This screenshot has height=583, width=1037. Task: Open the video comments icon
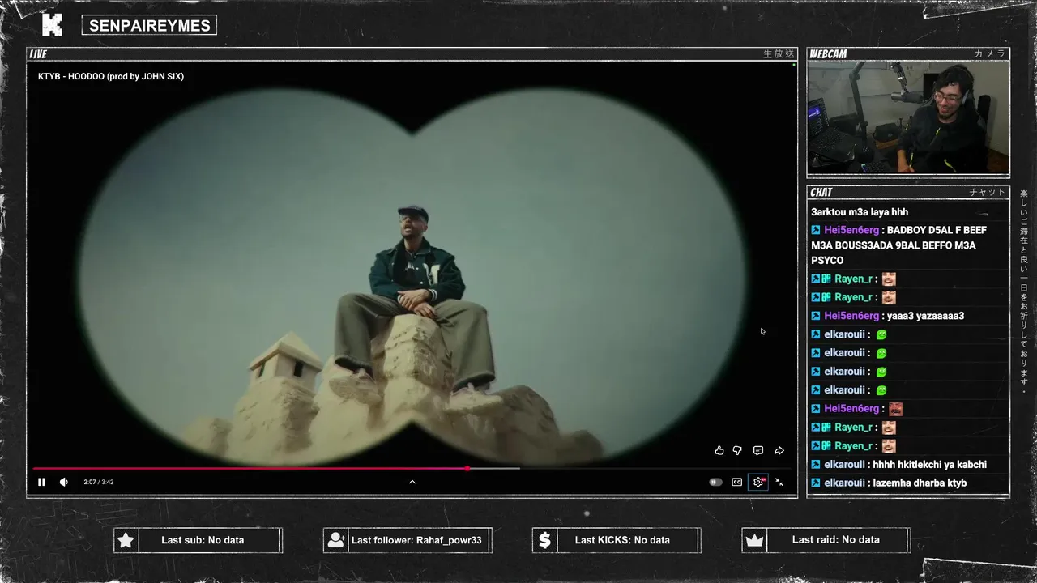pyautogui.click(x=758, y=450)
